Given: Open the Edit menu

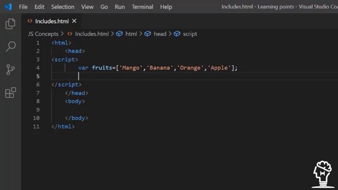Looking at the screenshot, I should pos(39,7).
